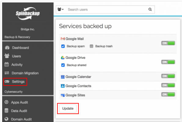Click the Bridge Inc. organization name

coord(27,29)
